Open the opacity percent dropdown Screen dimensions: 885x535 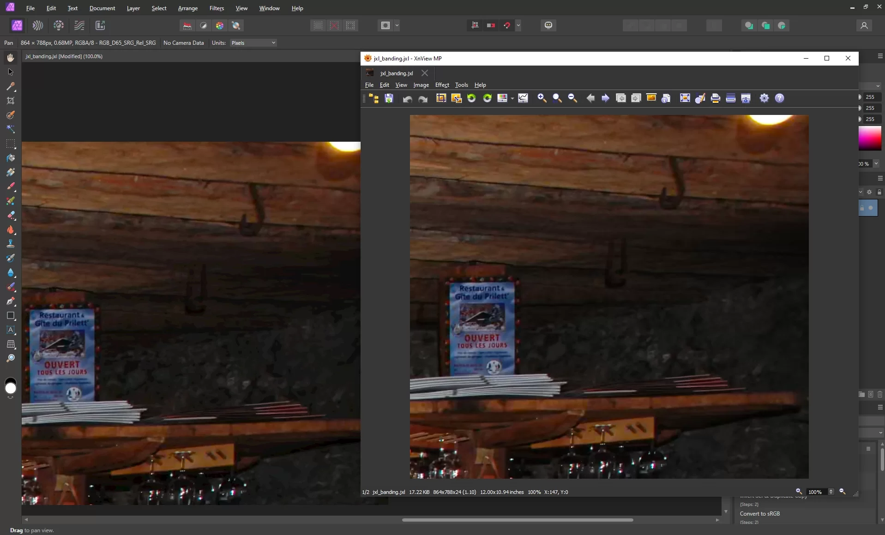876,164
